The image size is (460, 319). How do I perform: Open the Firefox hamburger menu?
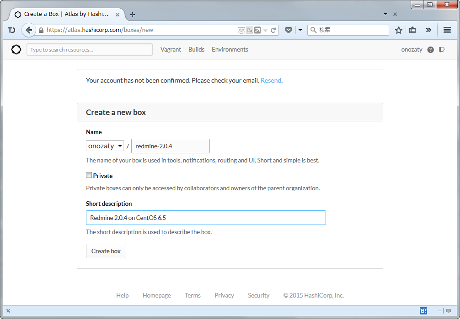pyautogui.click(x=447, y=30)
